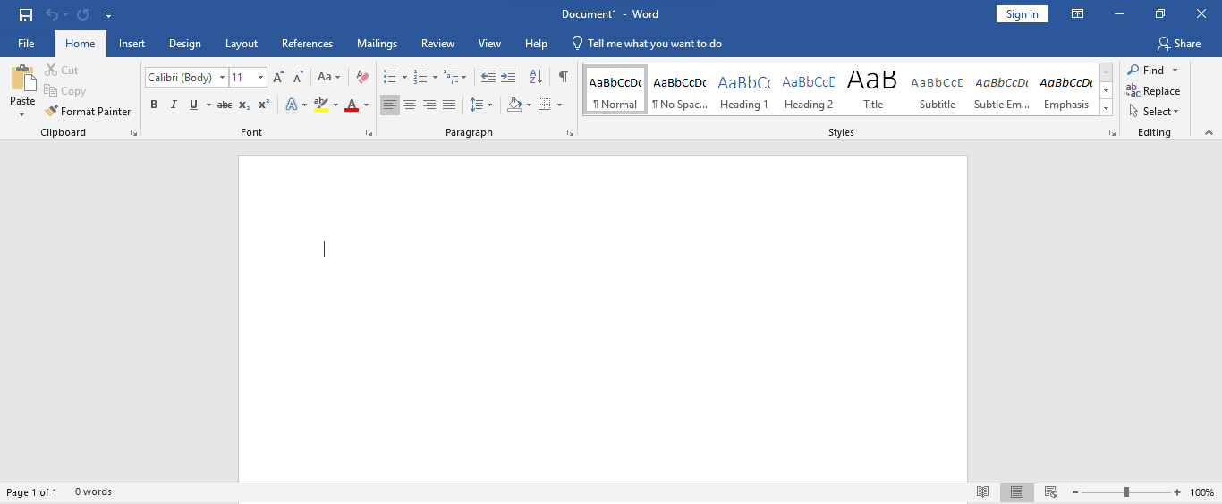Activate Format Painter
The width and height of the screenshot is (1222, 504).
[x=88, y=112]
